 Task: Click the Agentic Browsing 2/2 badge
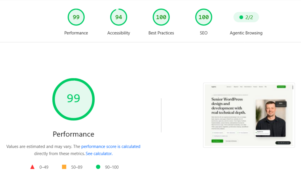click(246, 17)
